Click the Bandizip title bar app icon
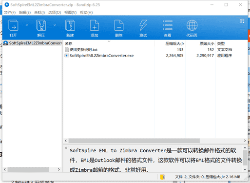Image resolution: width=250 pixels, height=183 pixels. pos(7,5)
